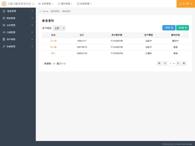Image resolution: width=195 pixels, height=146 pixels.
Task: Go to Home via breadcrumb
Action: (45, 11)
